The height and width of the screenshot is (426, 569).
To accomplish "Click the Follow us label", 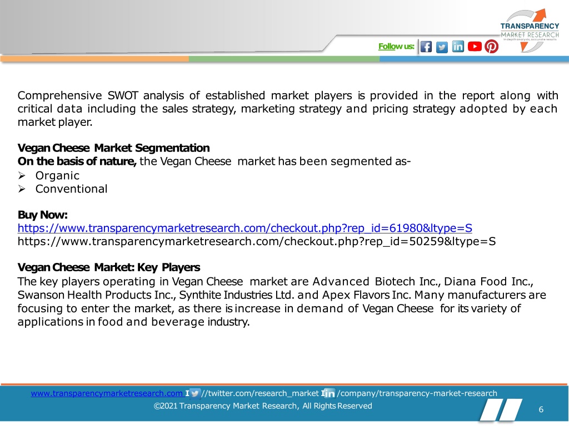I will pos(396,47).
